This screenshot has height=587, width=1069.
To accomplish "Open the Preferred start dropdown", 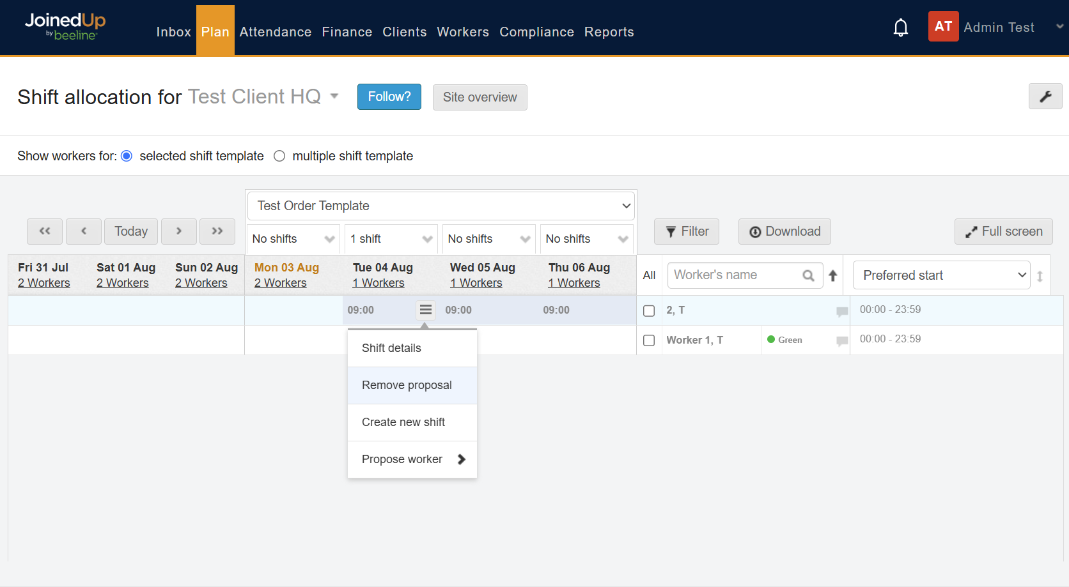I will click(x=942, y=275).
